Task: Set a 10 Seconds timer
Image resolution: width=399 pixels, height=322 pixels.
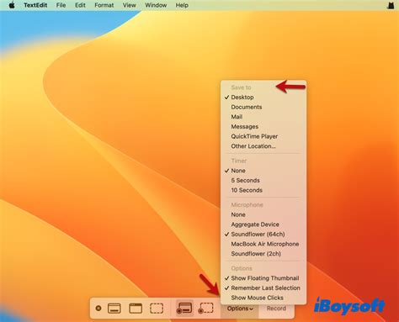Action: pos(263,190)
